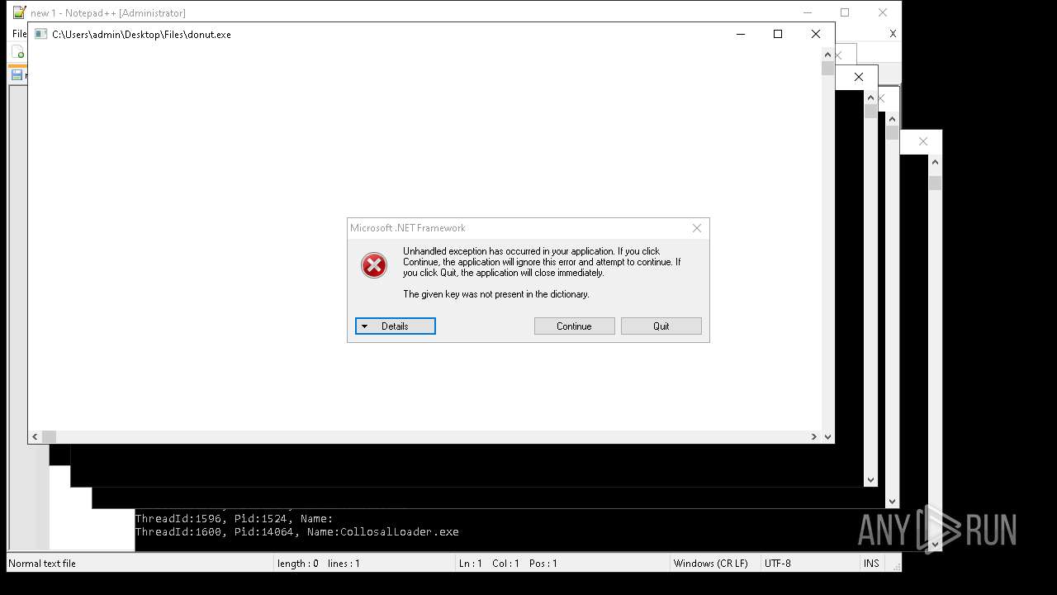Click Quit in the .NET Framework dialog
Screen dimensions: 1057x595
[x=661, y=326]
